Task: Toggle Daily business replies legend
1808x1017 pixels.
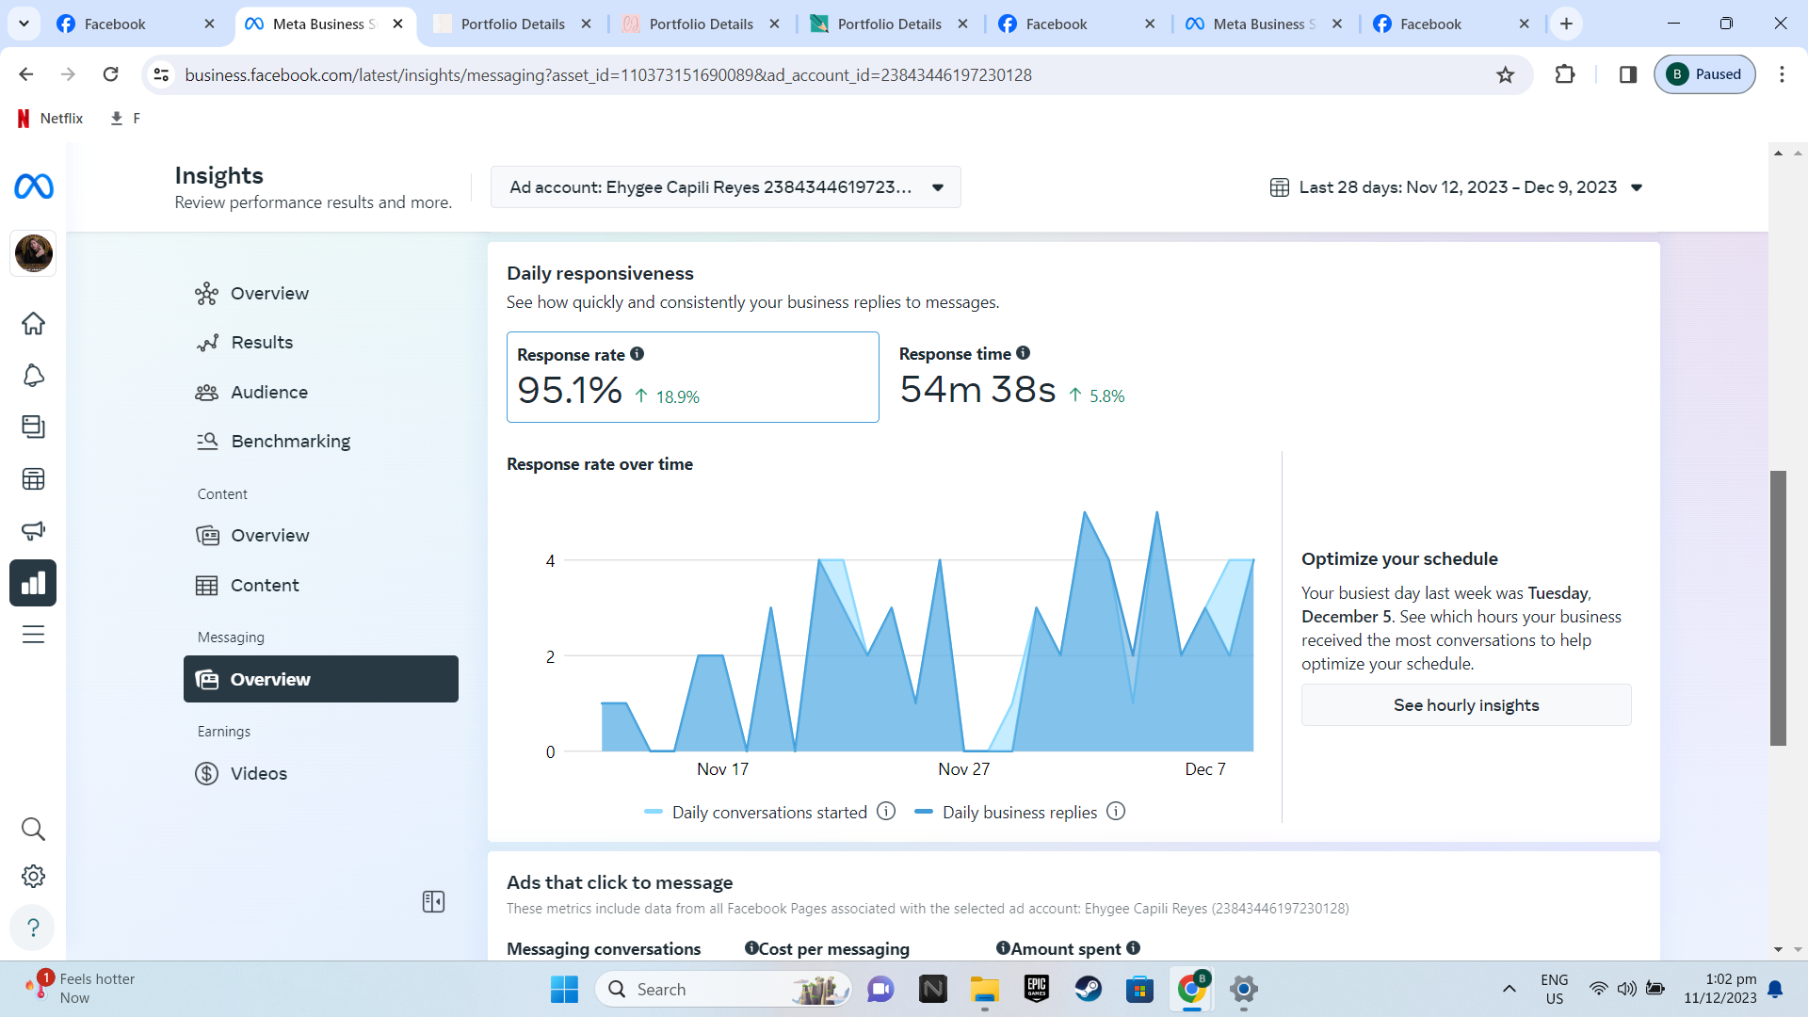Action: [1019, 813]
